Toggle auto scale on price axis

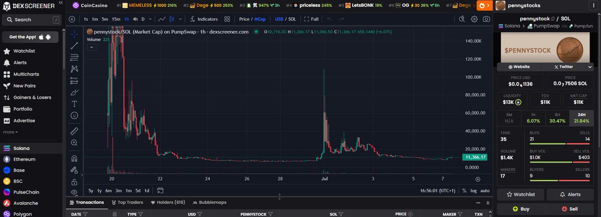click(485, 190)
